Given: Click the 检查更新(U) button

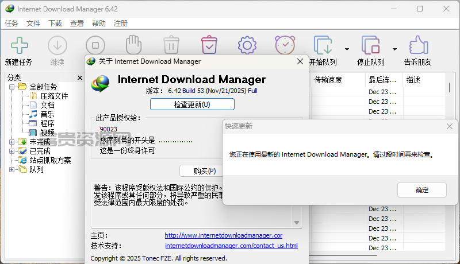Looking at the screenshot, I should (x=192, y=104).
